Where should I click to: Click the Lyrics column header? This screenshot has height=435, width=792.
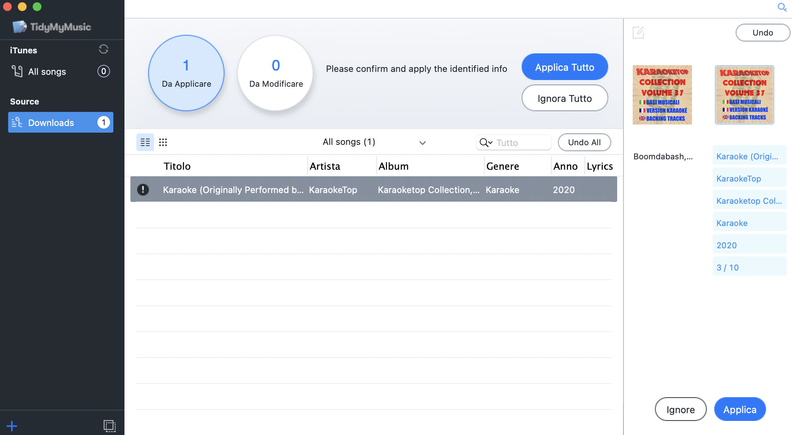tap(600, 166)
